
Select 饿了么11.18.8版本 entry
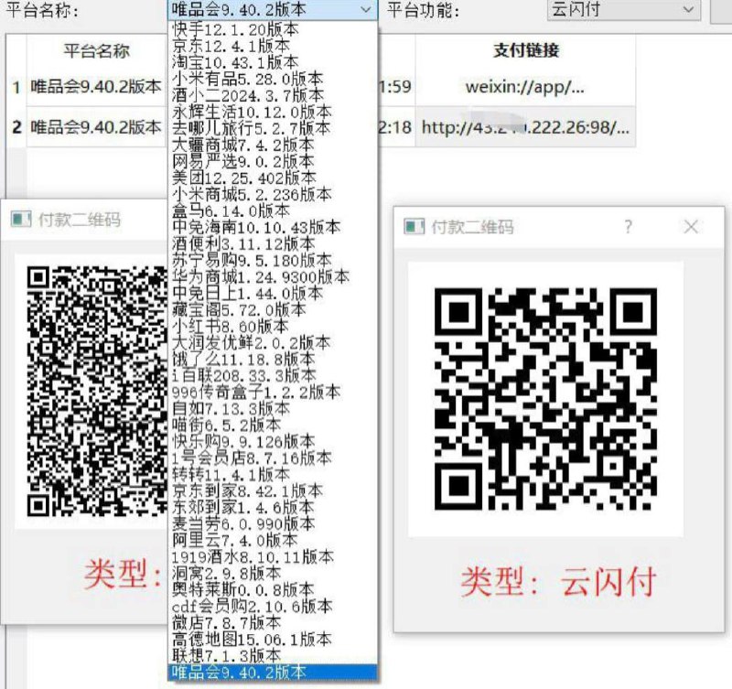pos(272,359)
